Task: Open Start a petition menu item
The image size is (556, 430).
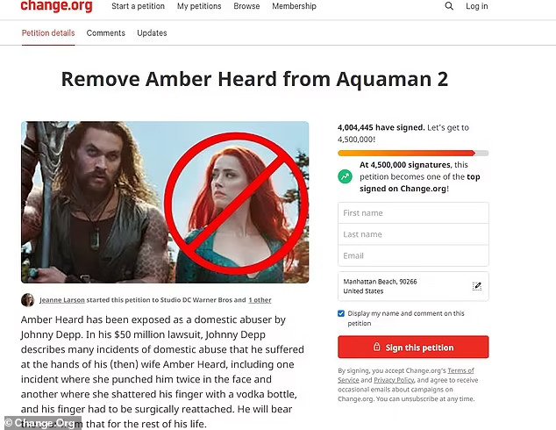Action: tap(138, 6)
